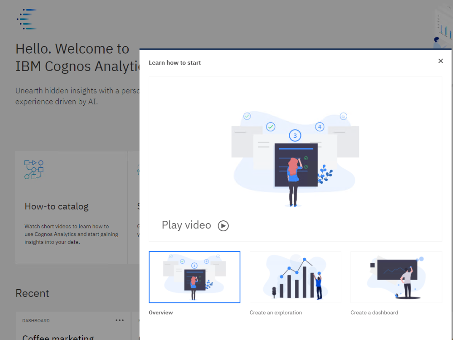Click the Recent section heading
Viewport: 453px width, 340px height.
pyautogui.click(x=32, y=293)
